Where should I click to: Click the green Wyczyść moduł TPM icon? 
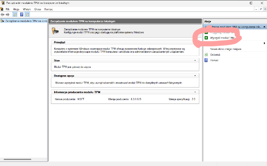206,38
